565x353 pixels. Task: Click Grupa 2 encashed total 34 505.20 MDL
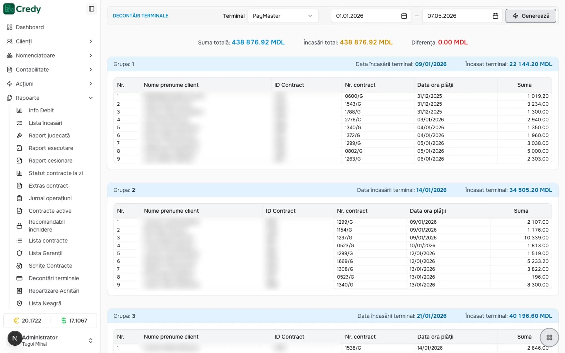click(531, 190)
